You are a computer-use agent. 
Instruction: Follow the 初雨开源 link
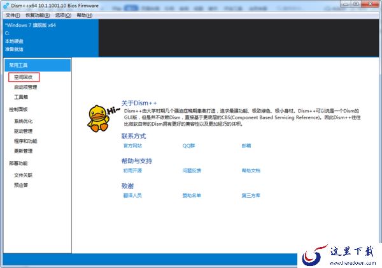(132, 170)
